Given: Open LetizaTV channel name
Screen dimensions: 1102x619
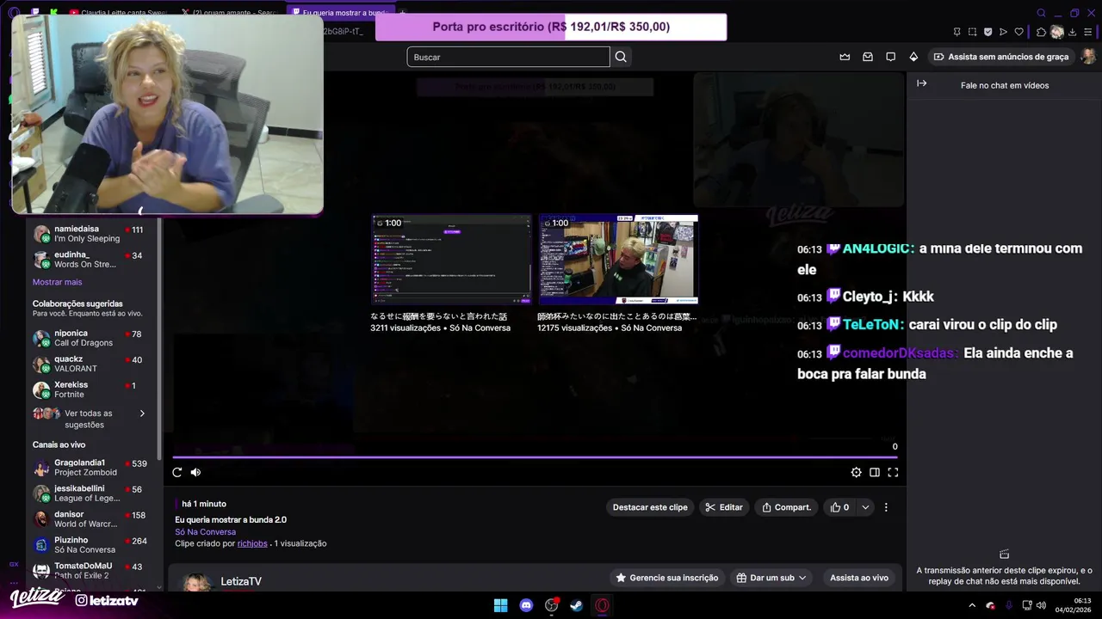Looking at the screenshot, I should (x=241, y=581).
